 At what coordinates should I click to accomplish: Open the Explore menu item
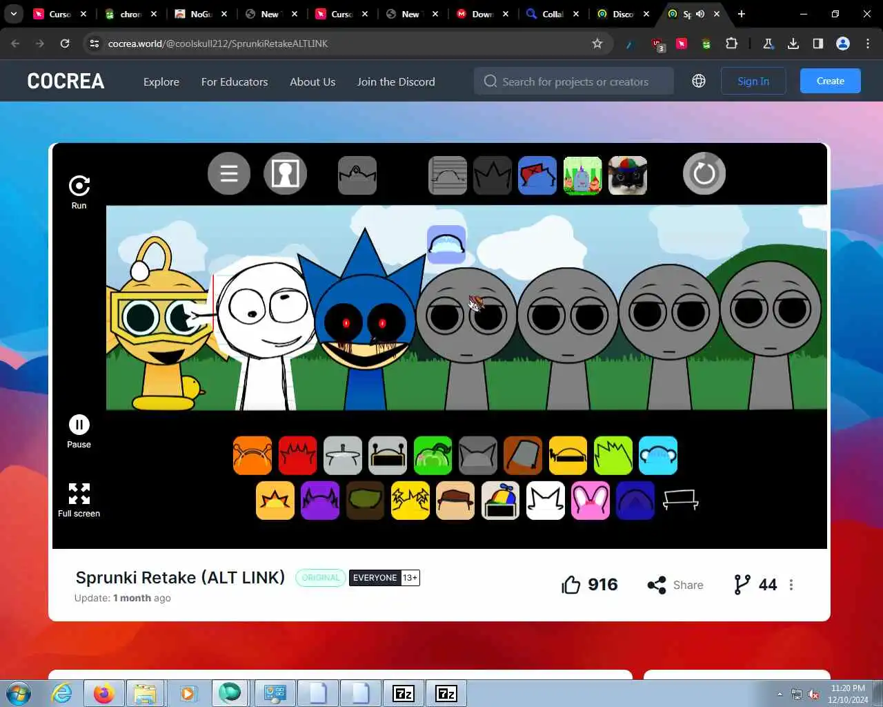pos(161,81)
